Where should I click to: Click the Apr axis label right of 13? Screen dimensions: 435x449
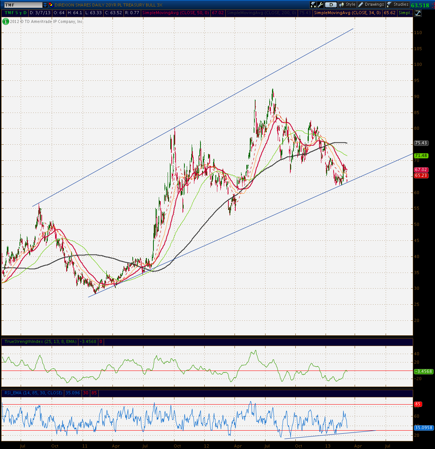click(x=358, y=446)
